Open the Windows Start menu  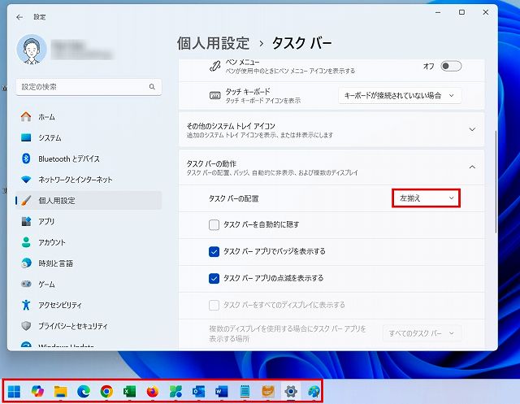(x=15, y=391)
